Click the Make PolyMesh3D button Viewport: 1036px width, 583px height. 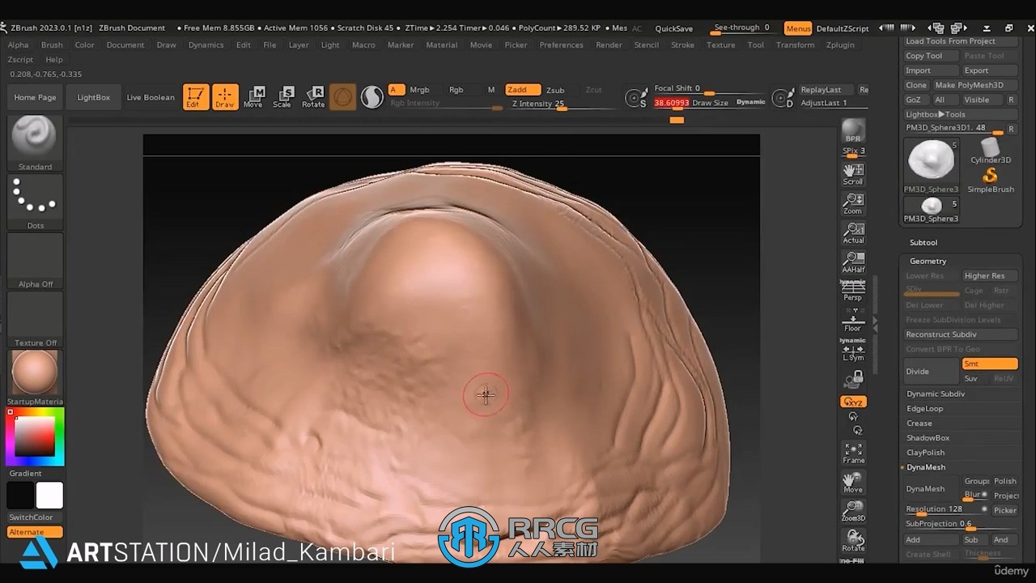coord(974,85)
